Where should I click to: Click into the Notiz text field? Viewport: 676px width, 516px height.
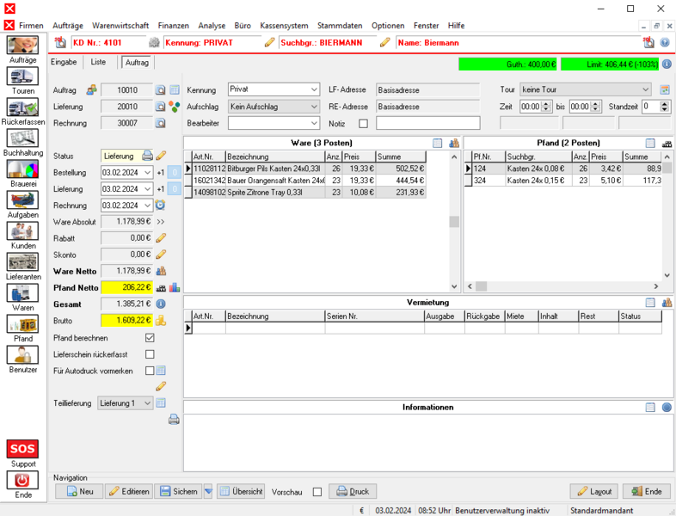(427, 123)
